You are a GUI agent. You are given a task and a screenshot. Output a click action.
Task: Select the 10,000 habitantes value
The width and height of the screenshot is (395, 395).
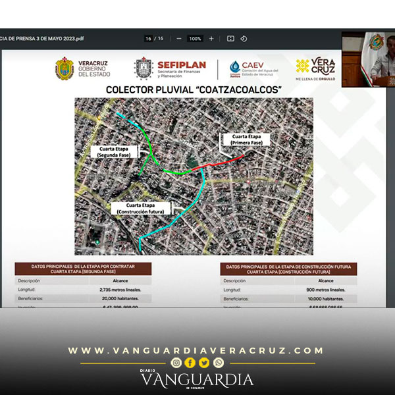(x=326, y=299)
